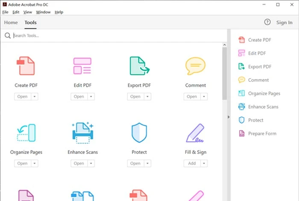
Task: Click the pink pen icon in bottom row
Action: point(196,196)
